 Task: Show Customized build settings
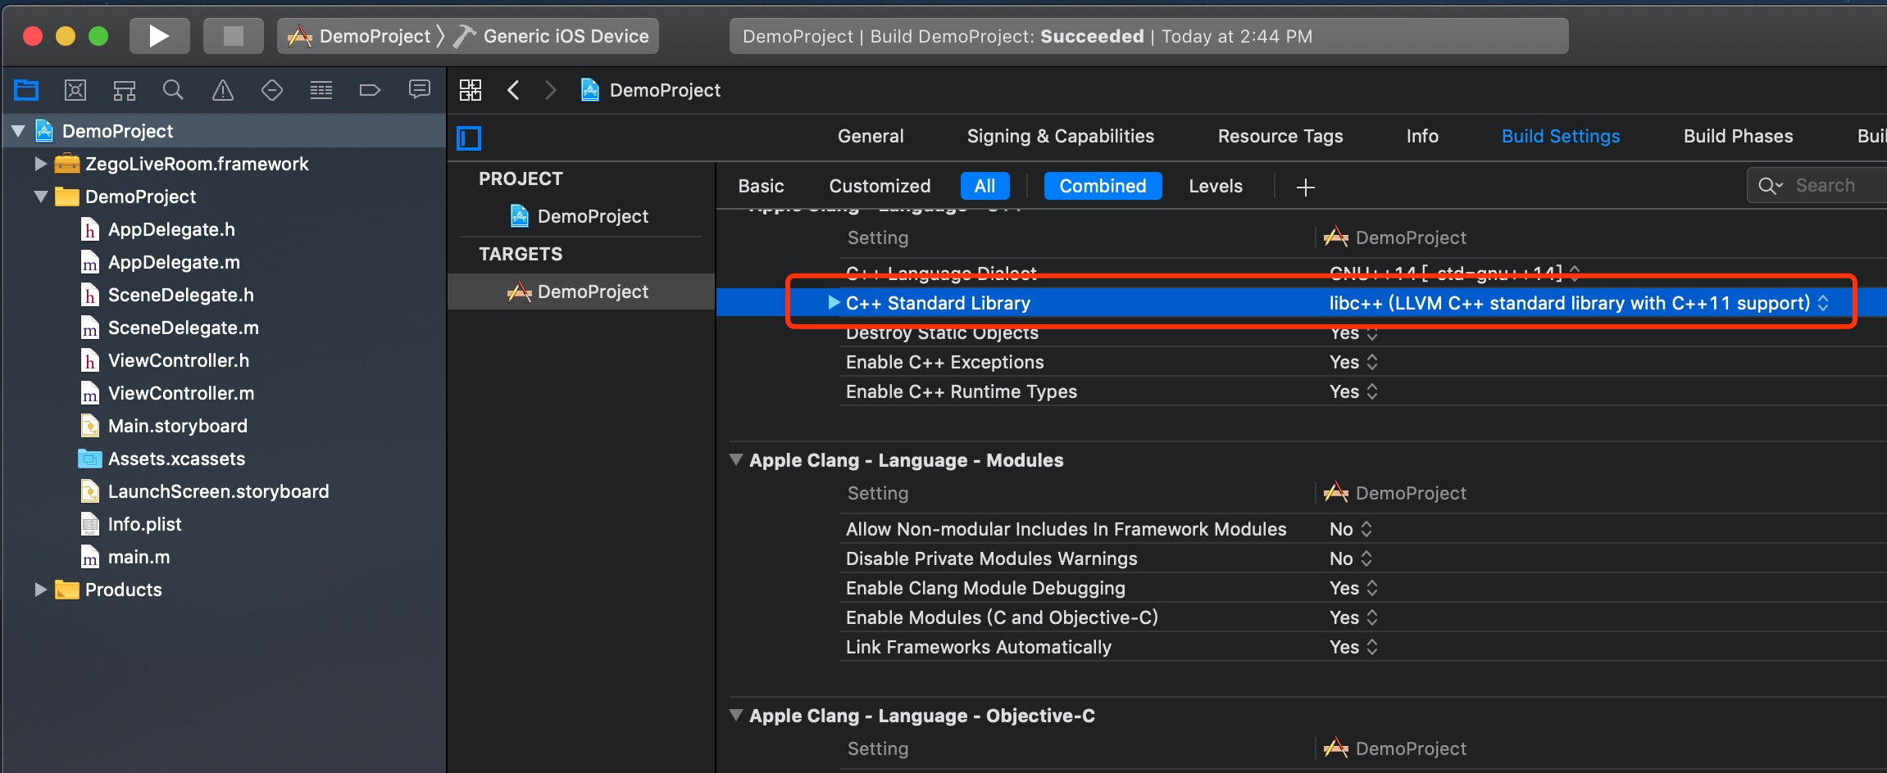pyautogui.click(x=880, y=186)
